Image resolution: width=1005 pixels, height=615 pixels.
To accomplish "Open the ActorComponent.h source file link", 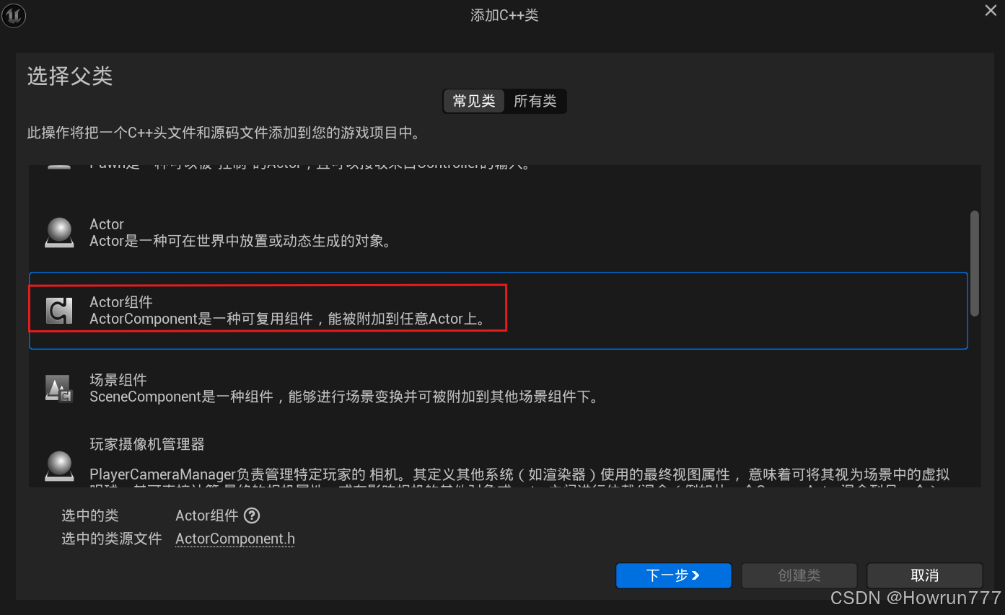I will [235, 539].
